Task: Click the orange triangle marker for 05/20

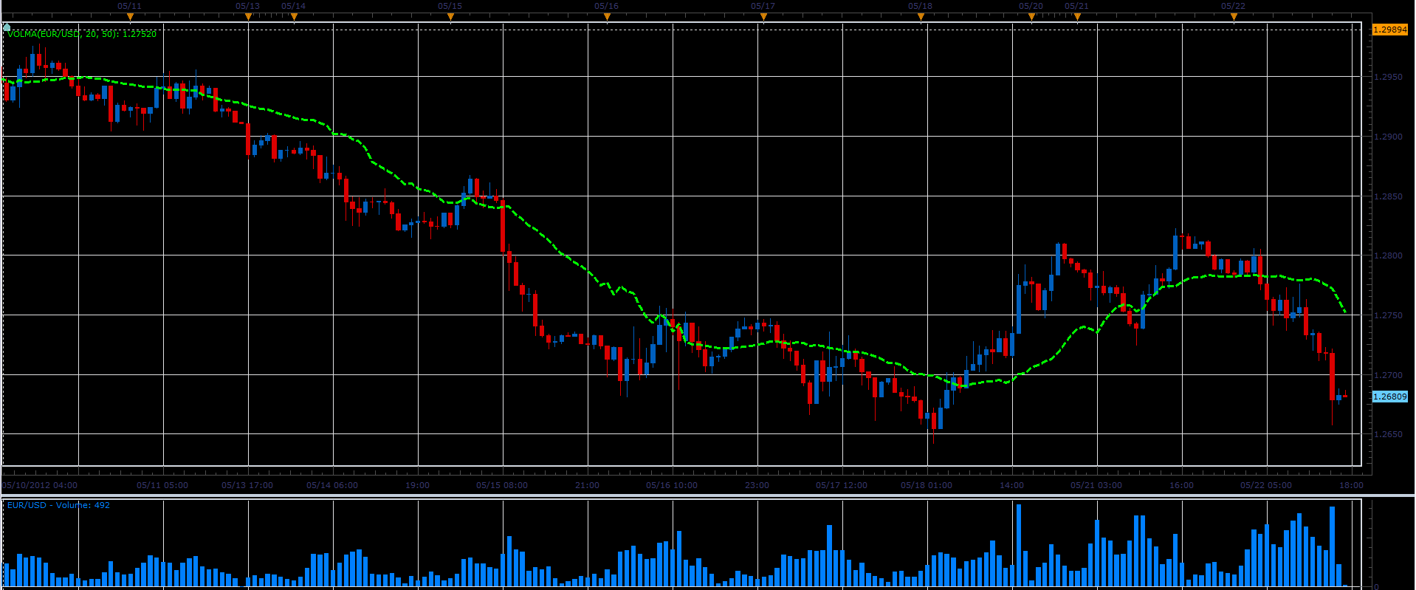Action: coord(1031,16)
